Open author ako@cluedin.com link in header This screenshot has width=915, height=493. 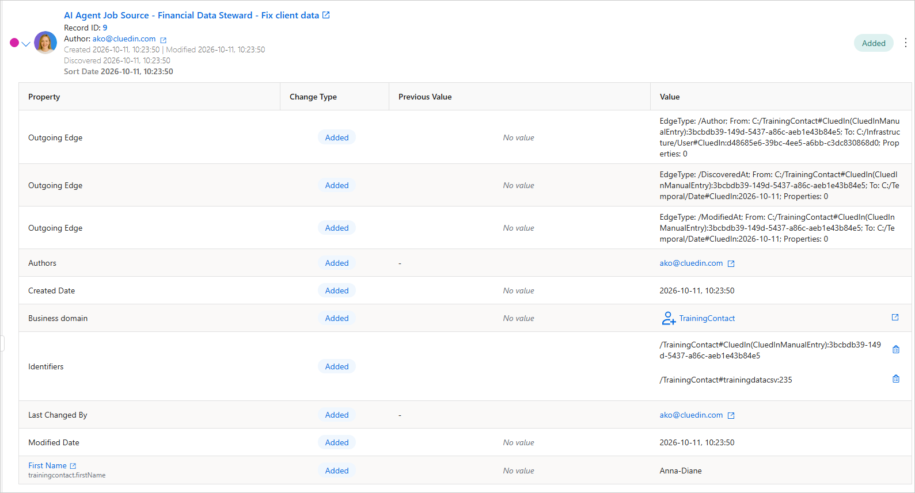click(124, 39)
